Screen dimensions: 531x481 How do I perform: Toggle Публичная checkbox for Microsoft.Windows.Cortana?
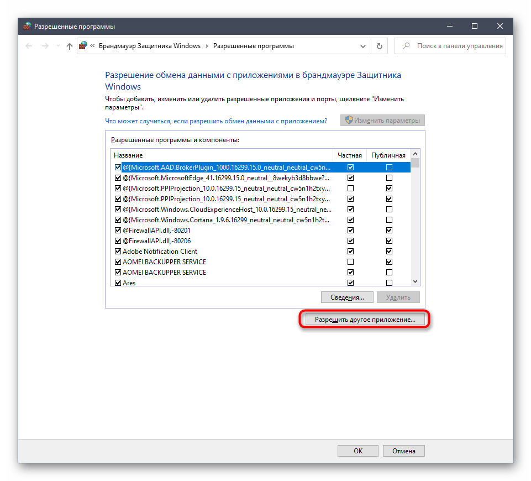pos(389,220)
